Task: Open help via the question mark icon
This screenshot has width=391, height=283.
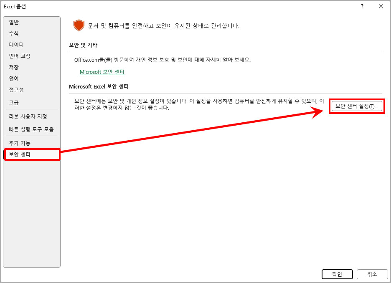Action: click(362, 7)
